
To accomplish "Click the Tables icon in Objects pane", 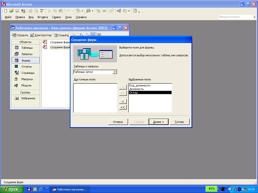I will pyautogui.click(x=17, y=47).
